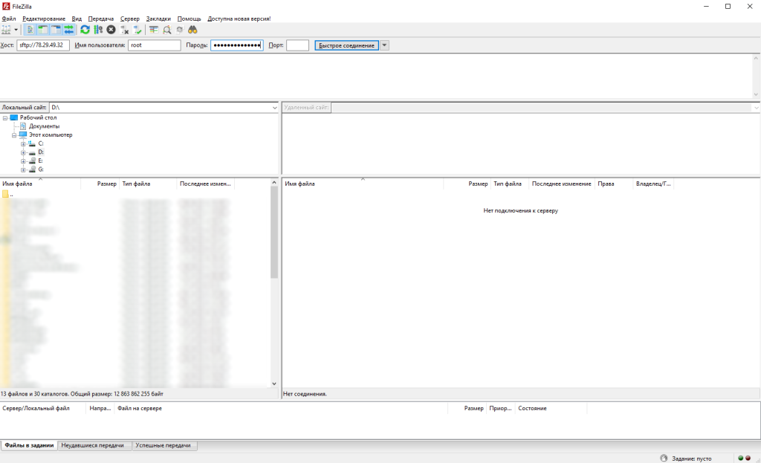Open the Доступна новая версия! menu

pos(239,19)
